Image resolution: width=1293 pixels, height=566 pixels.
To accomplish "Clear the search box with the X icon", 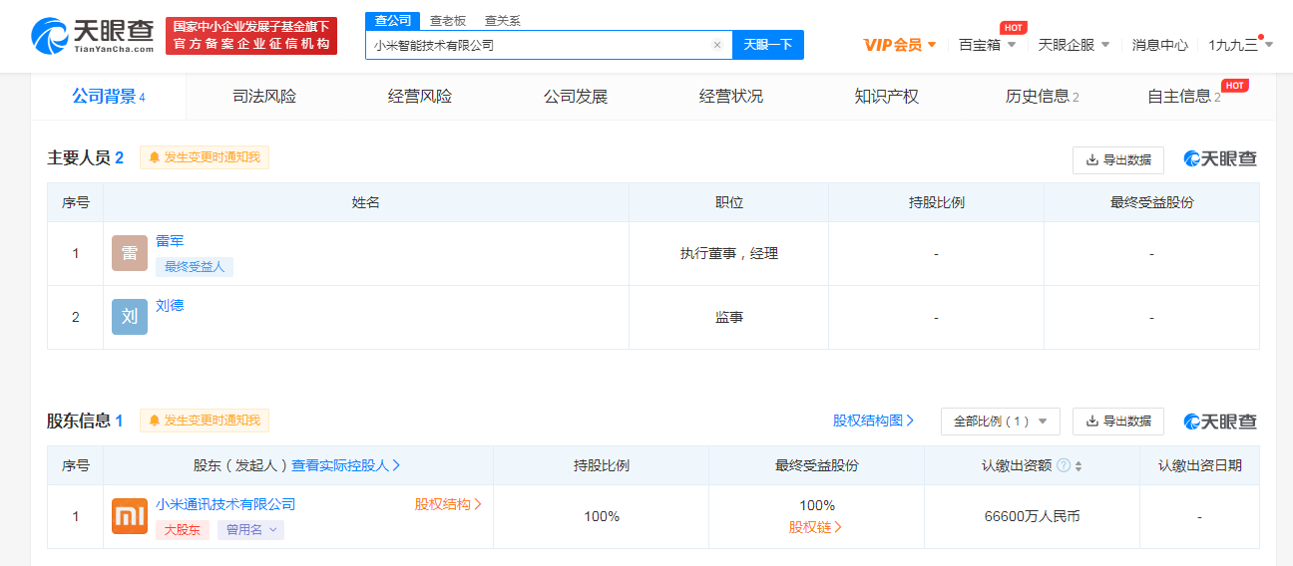I will click(716, 45).
